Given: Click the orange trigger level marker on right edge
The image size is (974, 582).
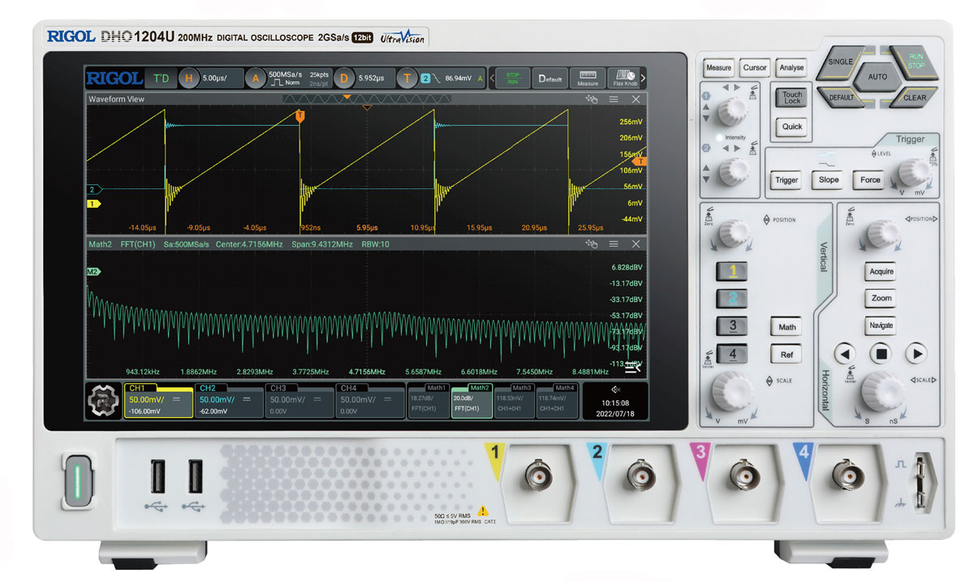Looking at the screenshot, I should click(x=640, y=162).
